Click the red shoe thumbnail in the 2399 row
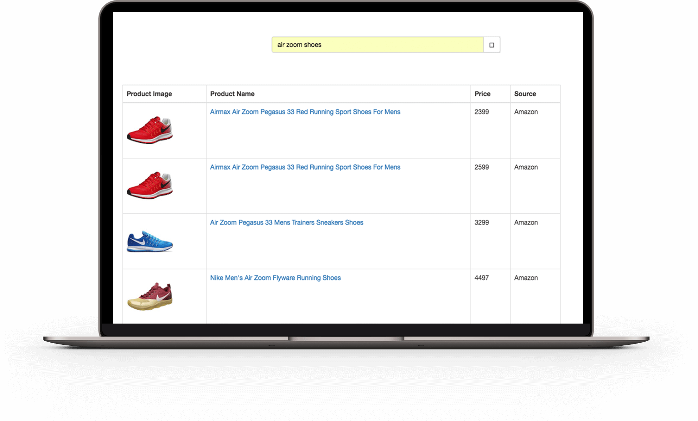The width and height of the screenshot is (698, 421). [x=150, y=130]
